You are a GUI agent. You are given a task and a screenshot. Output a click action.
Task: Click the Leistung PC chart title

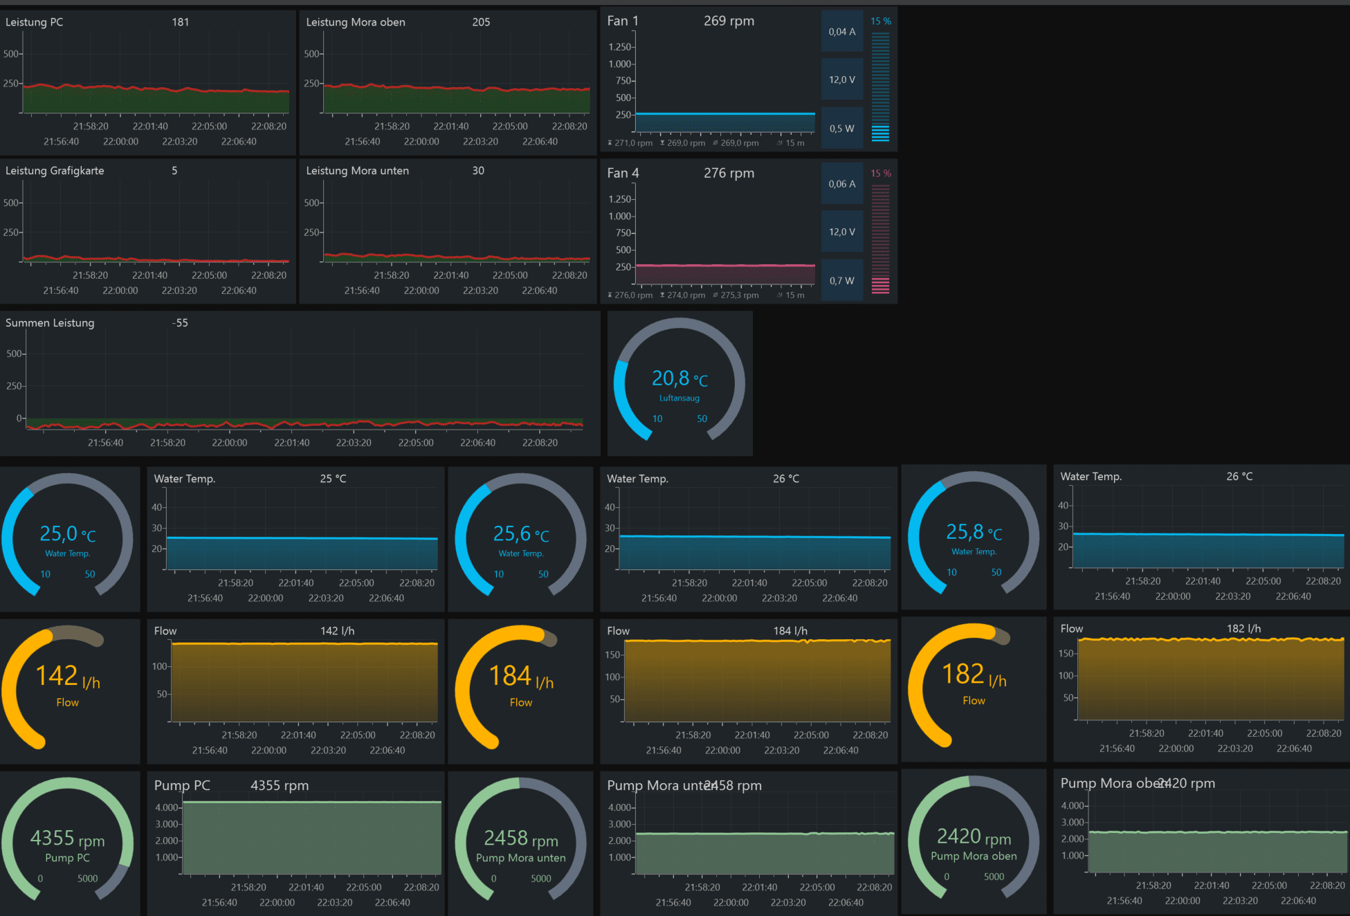tap(35, 22)
